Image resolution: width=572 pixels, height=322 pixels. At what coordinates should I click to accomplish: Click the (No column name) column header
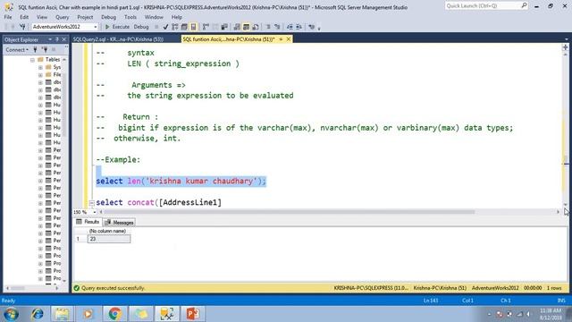coord(108,231)
